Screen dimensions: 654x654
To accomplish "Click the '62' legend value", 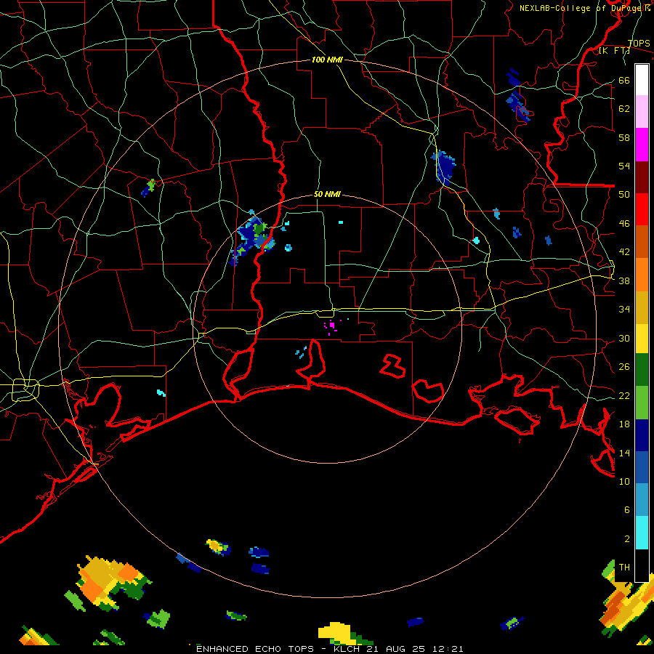I will (624, 108).
